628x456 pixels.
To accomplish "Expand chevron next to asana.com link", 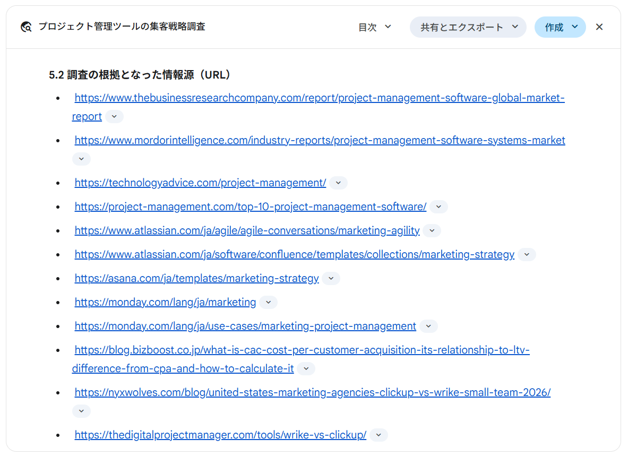I will pos(331,279).
